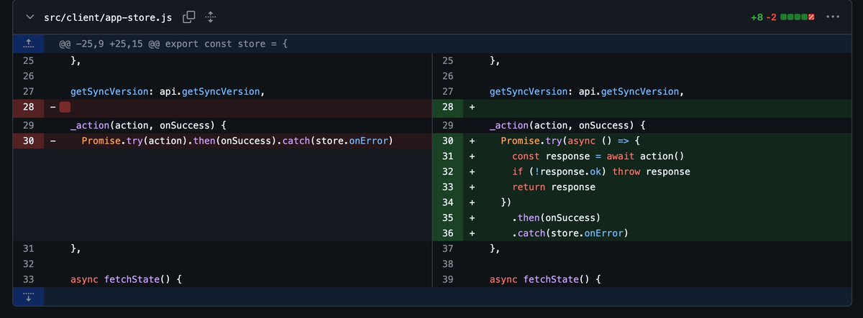Image resolution: width=863 pixels, height=318 pixels.
Task: Click 'const response = await action()' line
Action: coord(597,156)
